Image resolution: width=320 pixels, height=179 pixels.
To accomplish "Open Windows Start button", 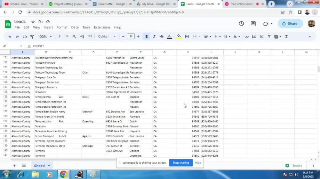I will 6,174.
